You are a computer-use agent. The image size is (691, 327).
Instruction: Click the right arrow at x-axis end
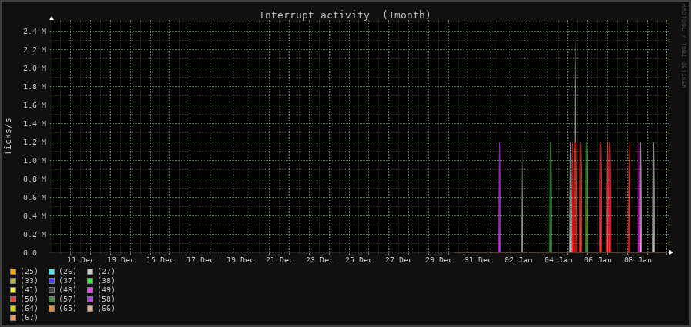671,252
